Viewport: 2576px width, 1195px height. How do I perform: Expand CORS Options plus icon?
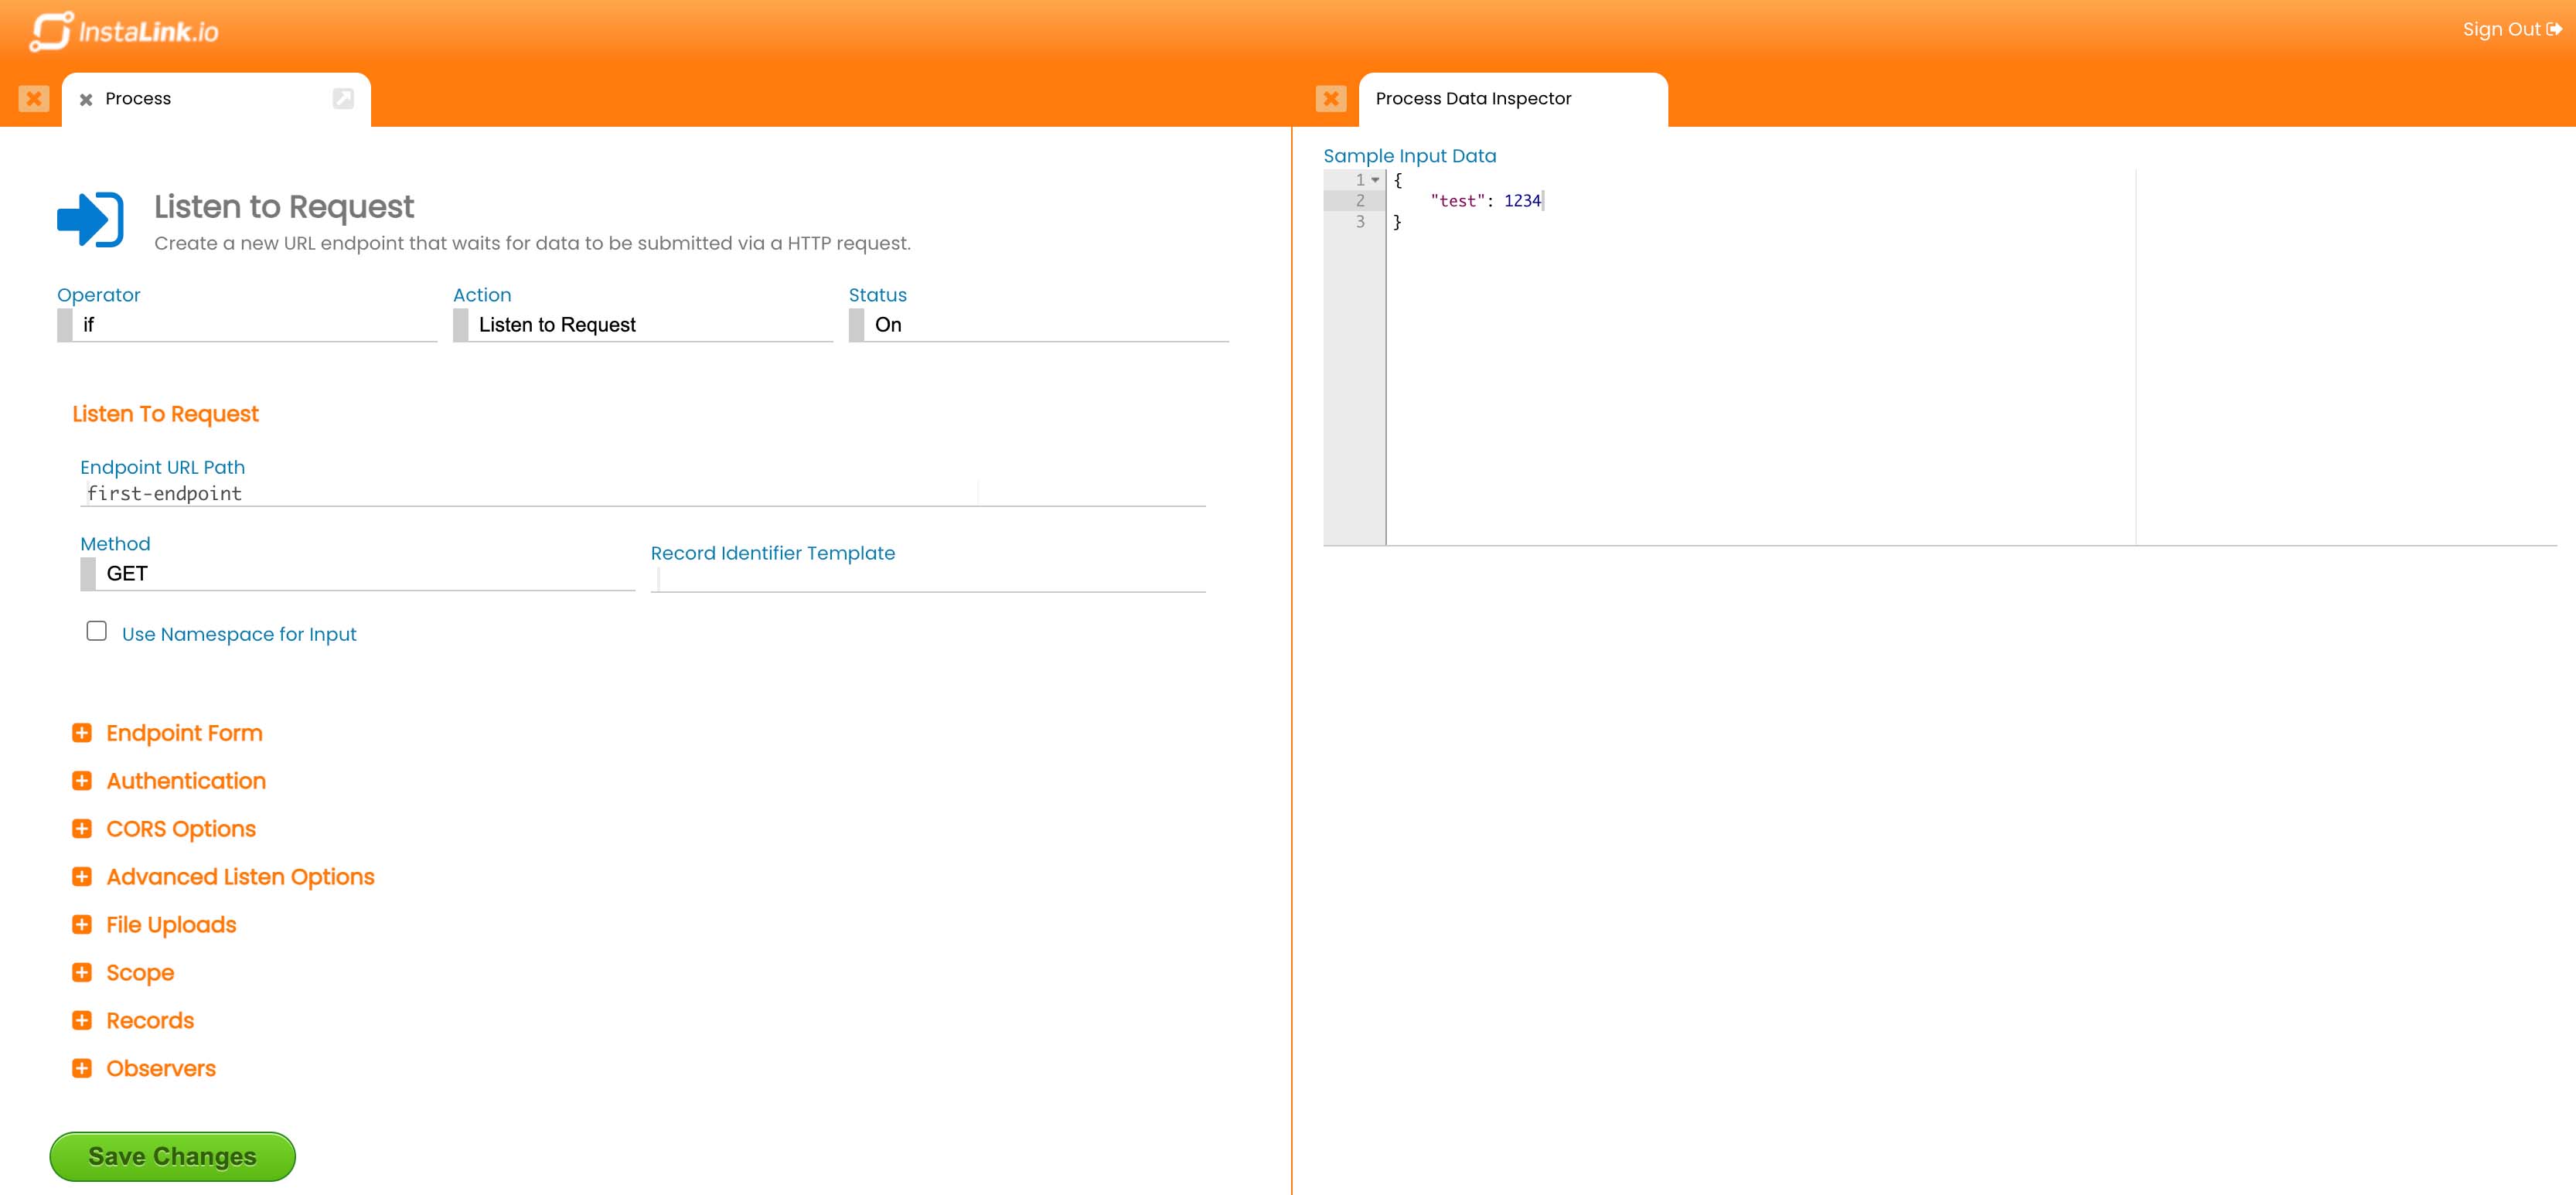point(82,829)
